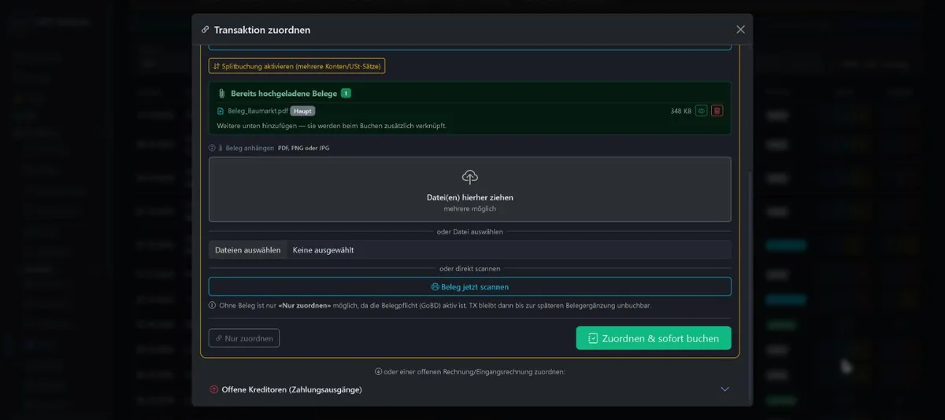Click Beleg jetzt scannen button
This screenshot has height=420, width=945.
[470, 286]
